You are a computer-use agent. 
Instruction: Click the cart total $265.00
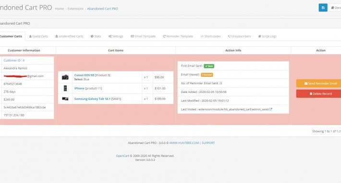coord(9,100)
